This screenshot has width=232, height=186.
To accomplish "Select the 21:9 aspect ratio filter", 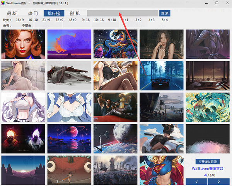I will click(46, 20).
